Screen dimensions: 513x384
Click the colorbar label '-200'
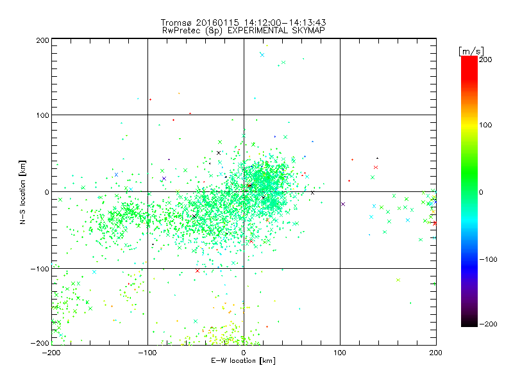point(488,324)
